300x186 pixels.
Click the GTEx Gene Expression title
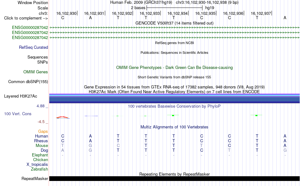pos(174,87)
